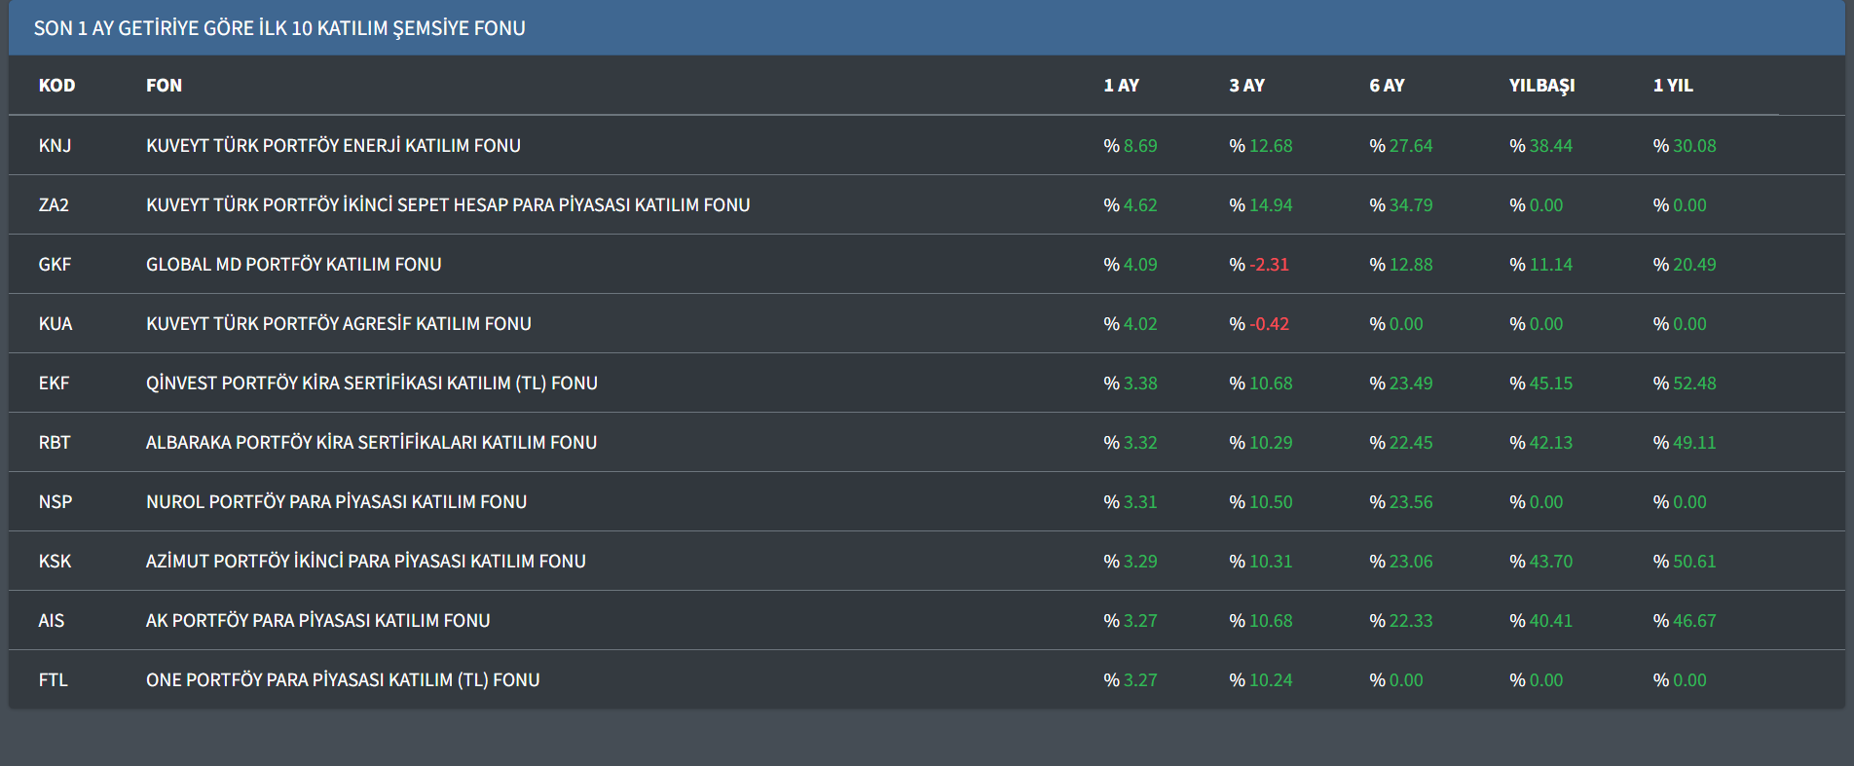The image size is (1854, 766).
Task: Open Azimut Portföy İkinci Para Piyasası fund
Action: (365, 562)
